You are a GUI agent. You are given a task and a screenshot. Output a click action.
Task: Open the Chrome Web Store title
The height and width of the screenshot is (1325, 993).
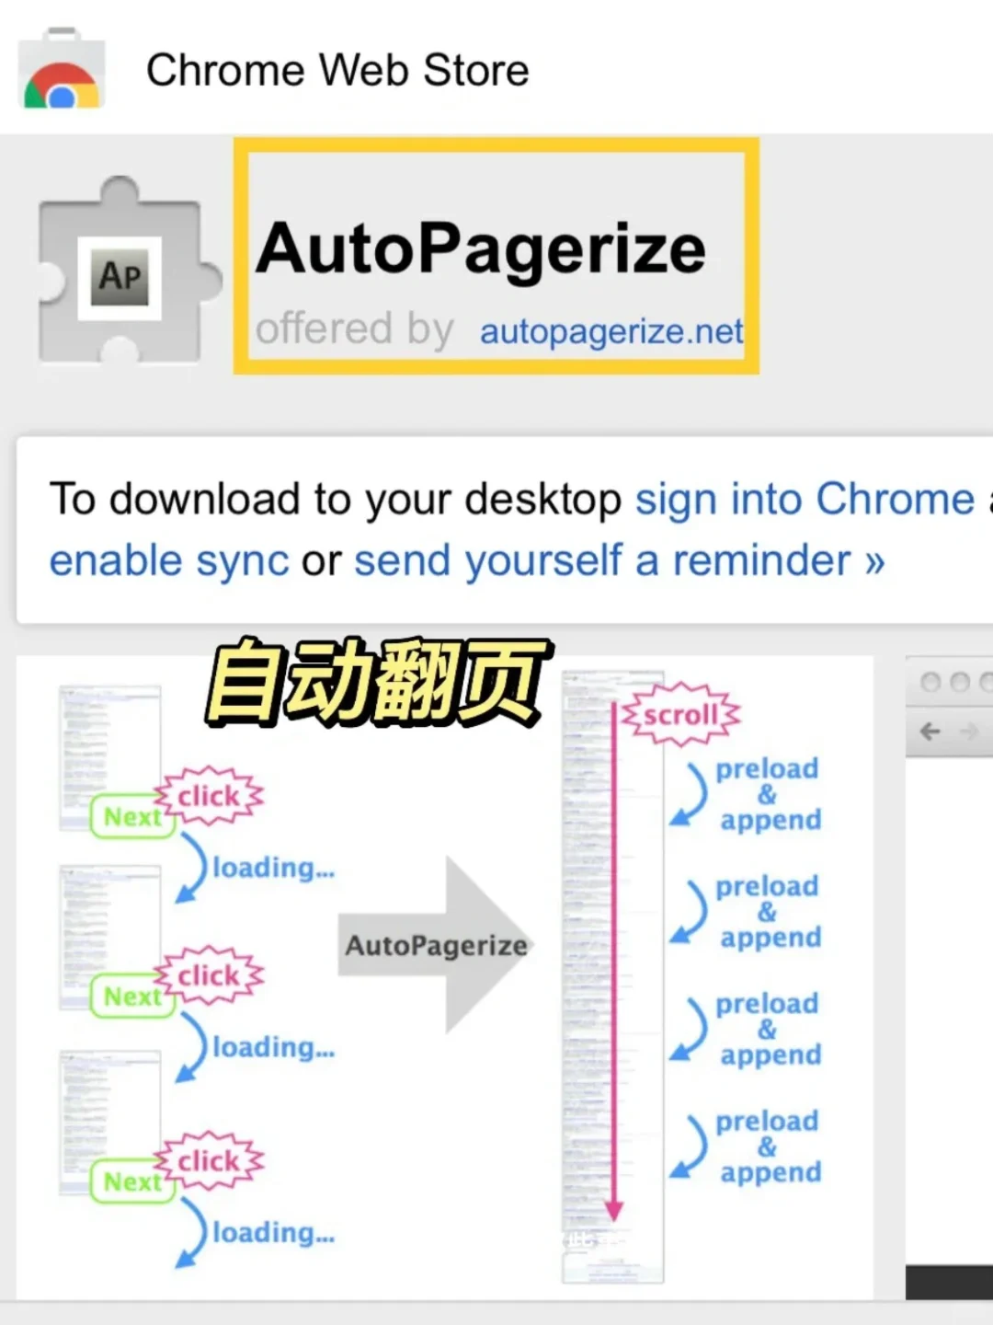(337, 70)
